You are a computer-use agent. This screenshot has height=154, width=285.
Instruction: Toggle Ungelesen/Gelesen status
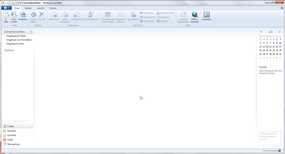click(x=121, y=17)
